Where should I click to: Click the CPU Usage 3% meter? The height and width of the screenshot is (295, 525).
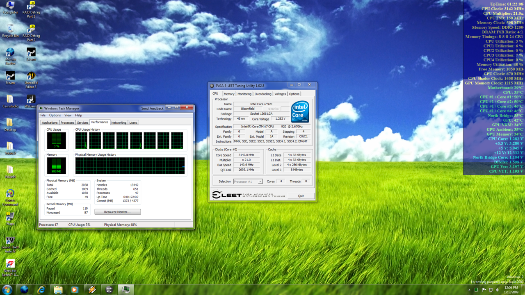click(56, 141)
